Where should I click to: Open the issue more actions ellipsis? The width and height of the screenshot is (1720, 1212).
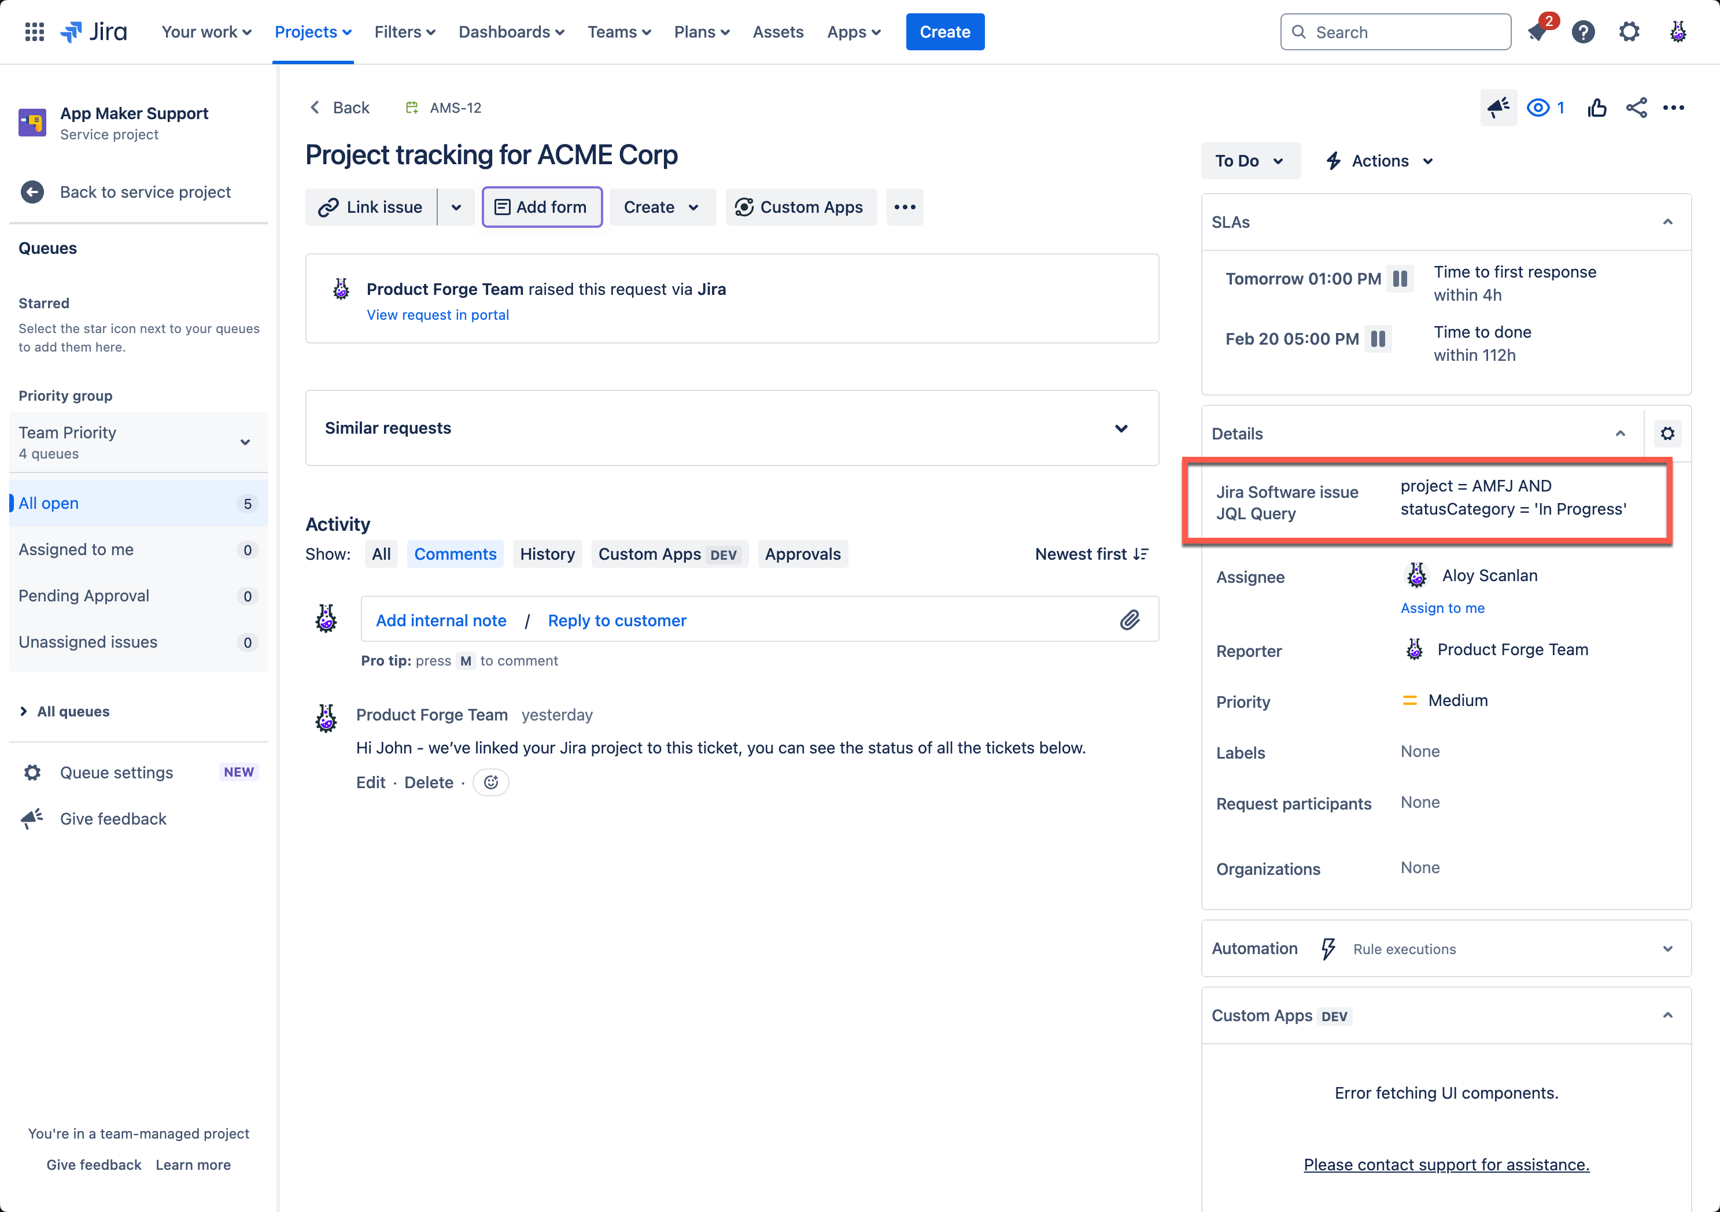tap(1674, 108)
